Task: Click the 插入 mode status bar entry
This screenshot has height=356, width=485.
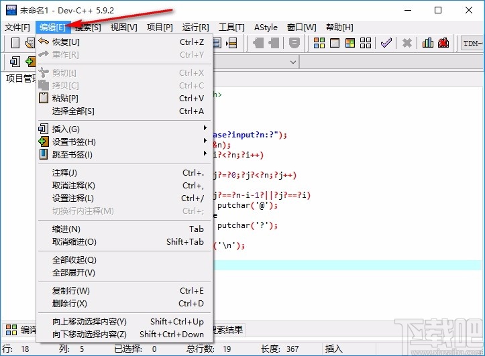Action: pos(334,349)
